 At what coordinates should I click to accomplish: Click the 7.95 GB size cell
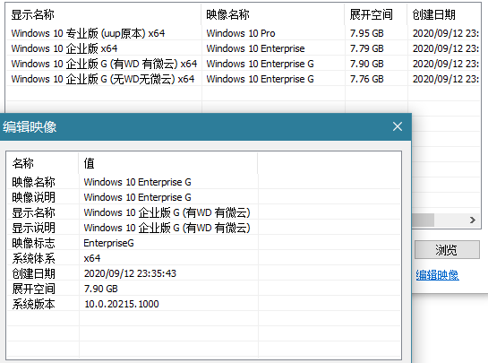(367, 33)
